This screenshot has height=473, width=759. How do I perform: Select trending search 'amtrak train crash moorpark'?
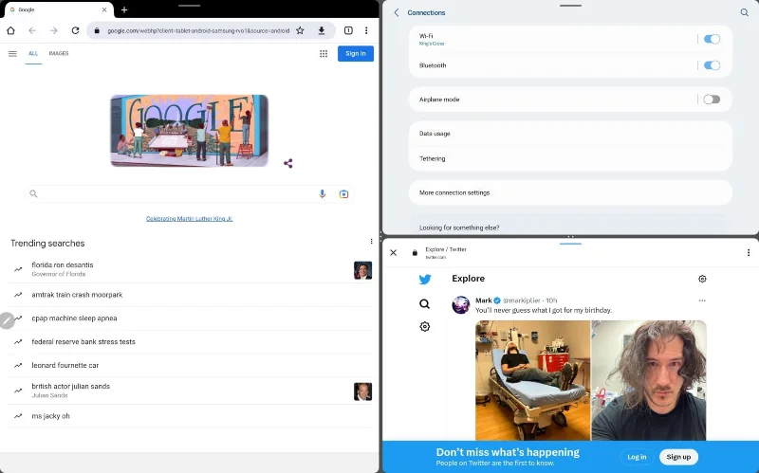(190, 295)
